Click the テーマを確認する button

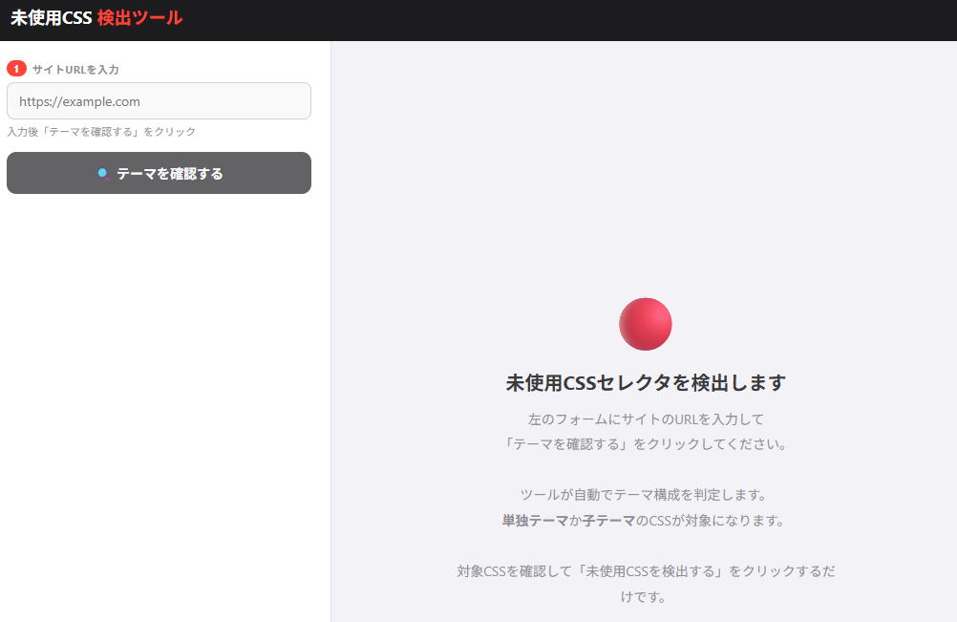pos(159,173)
